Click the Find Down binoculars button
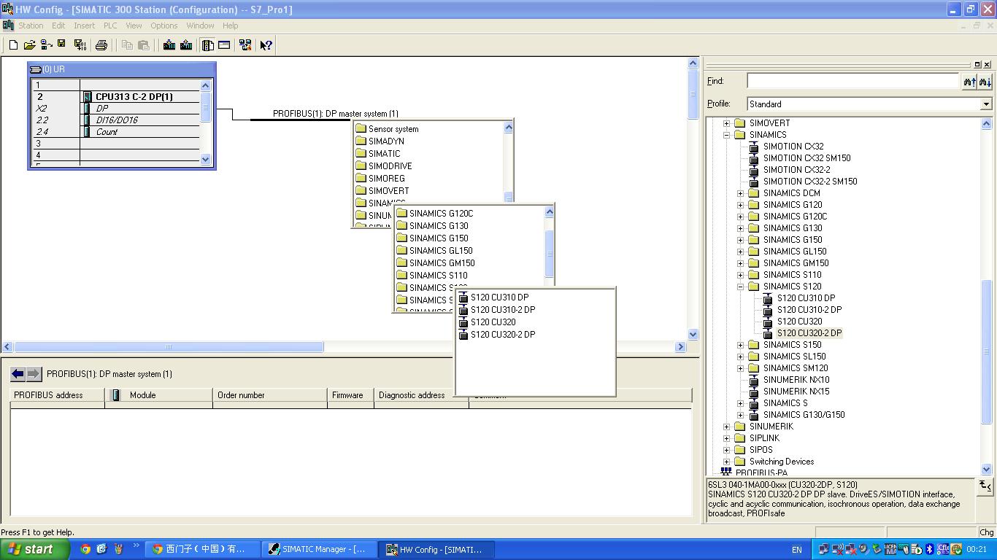Image resolution: width=997 pixels, height=560 pixels. click(x=985, y=82)
